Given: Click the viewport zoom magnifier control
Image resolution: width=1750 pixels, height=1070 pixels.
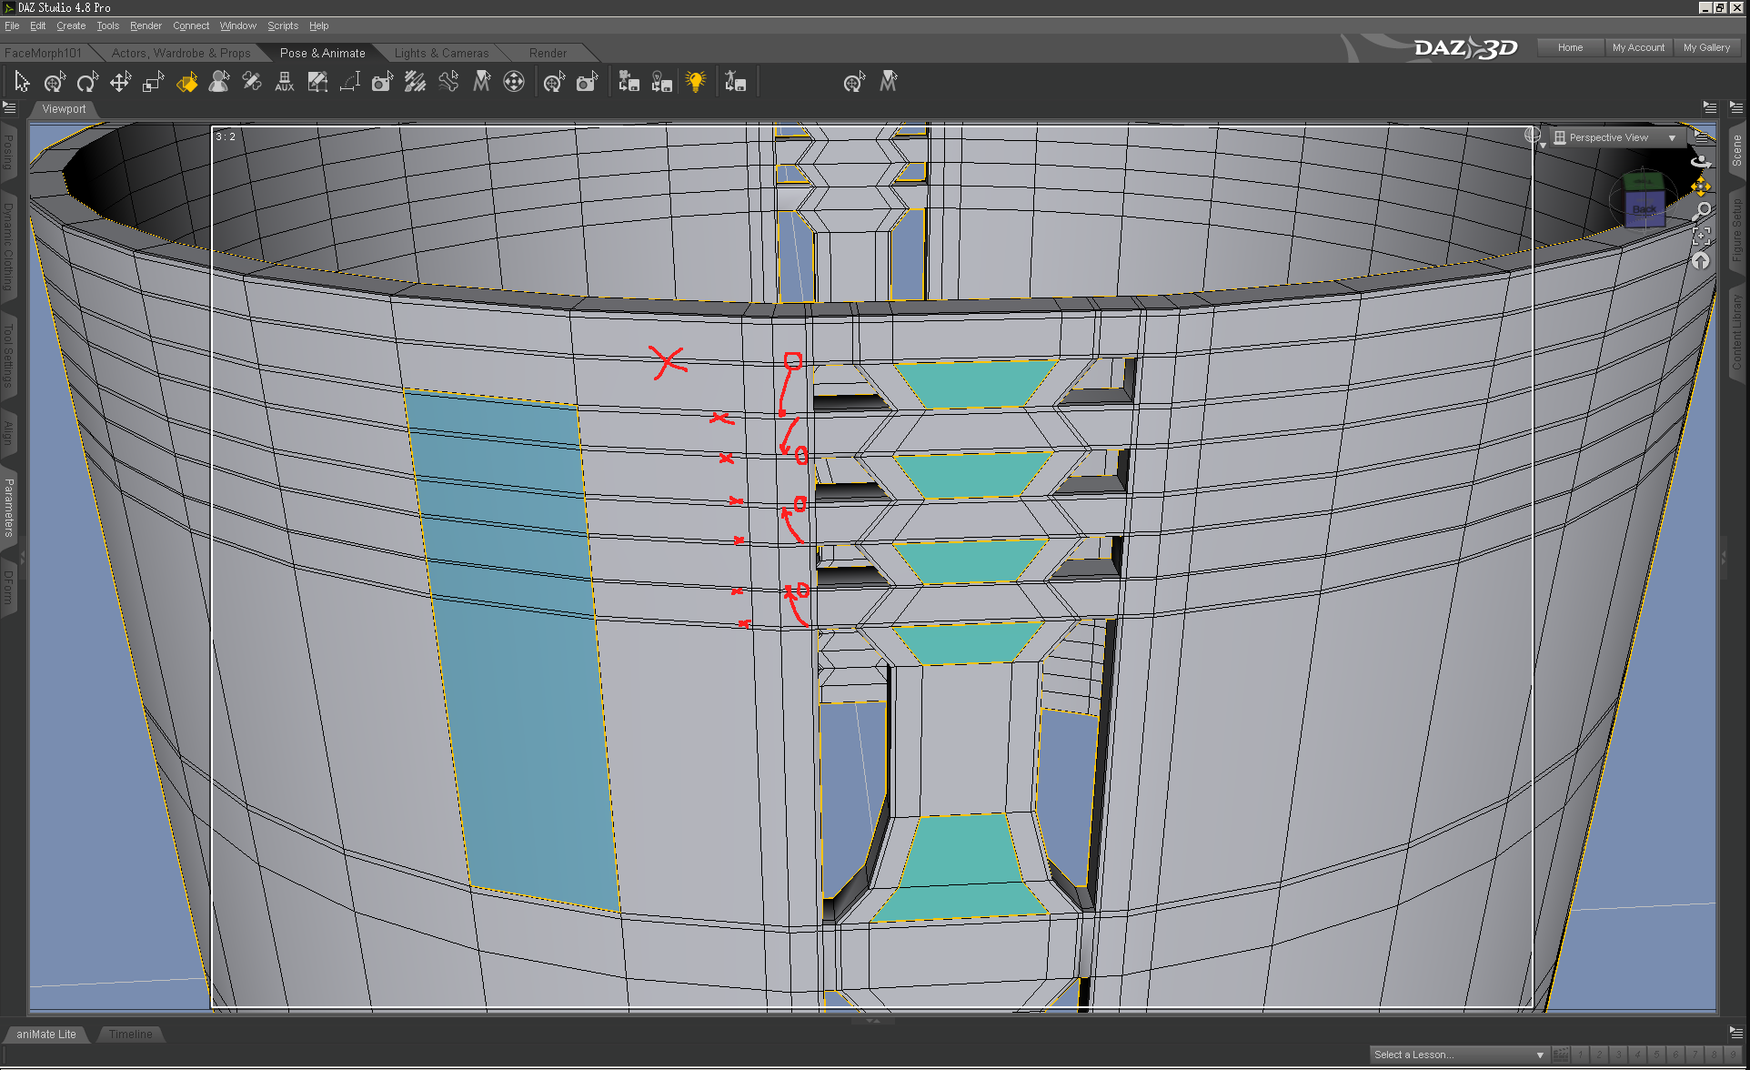Looking at the screenshot, I should point(1701,211).
